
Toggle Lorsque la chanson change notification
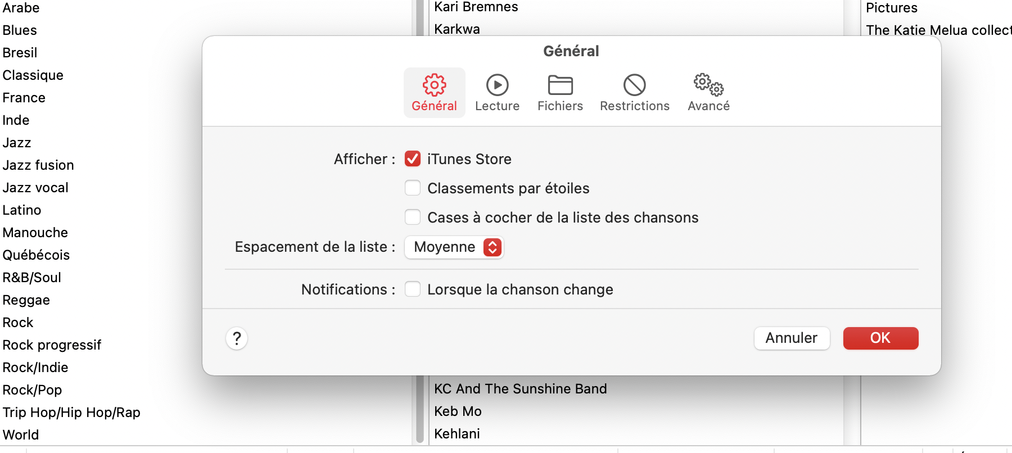point(413,289)
